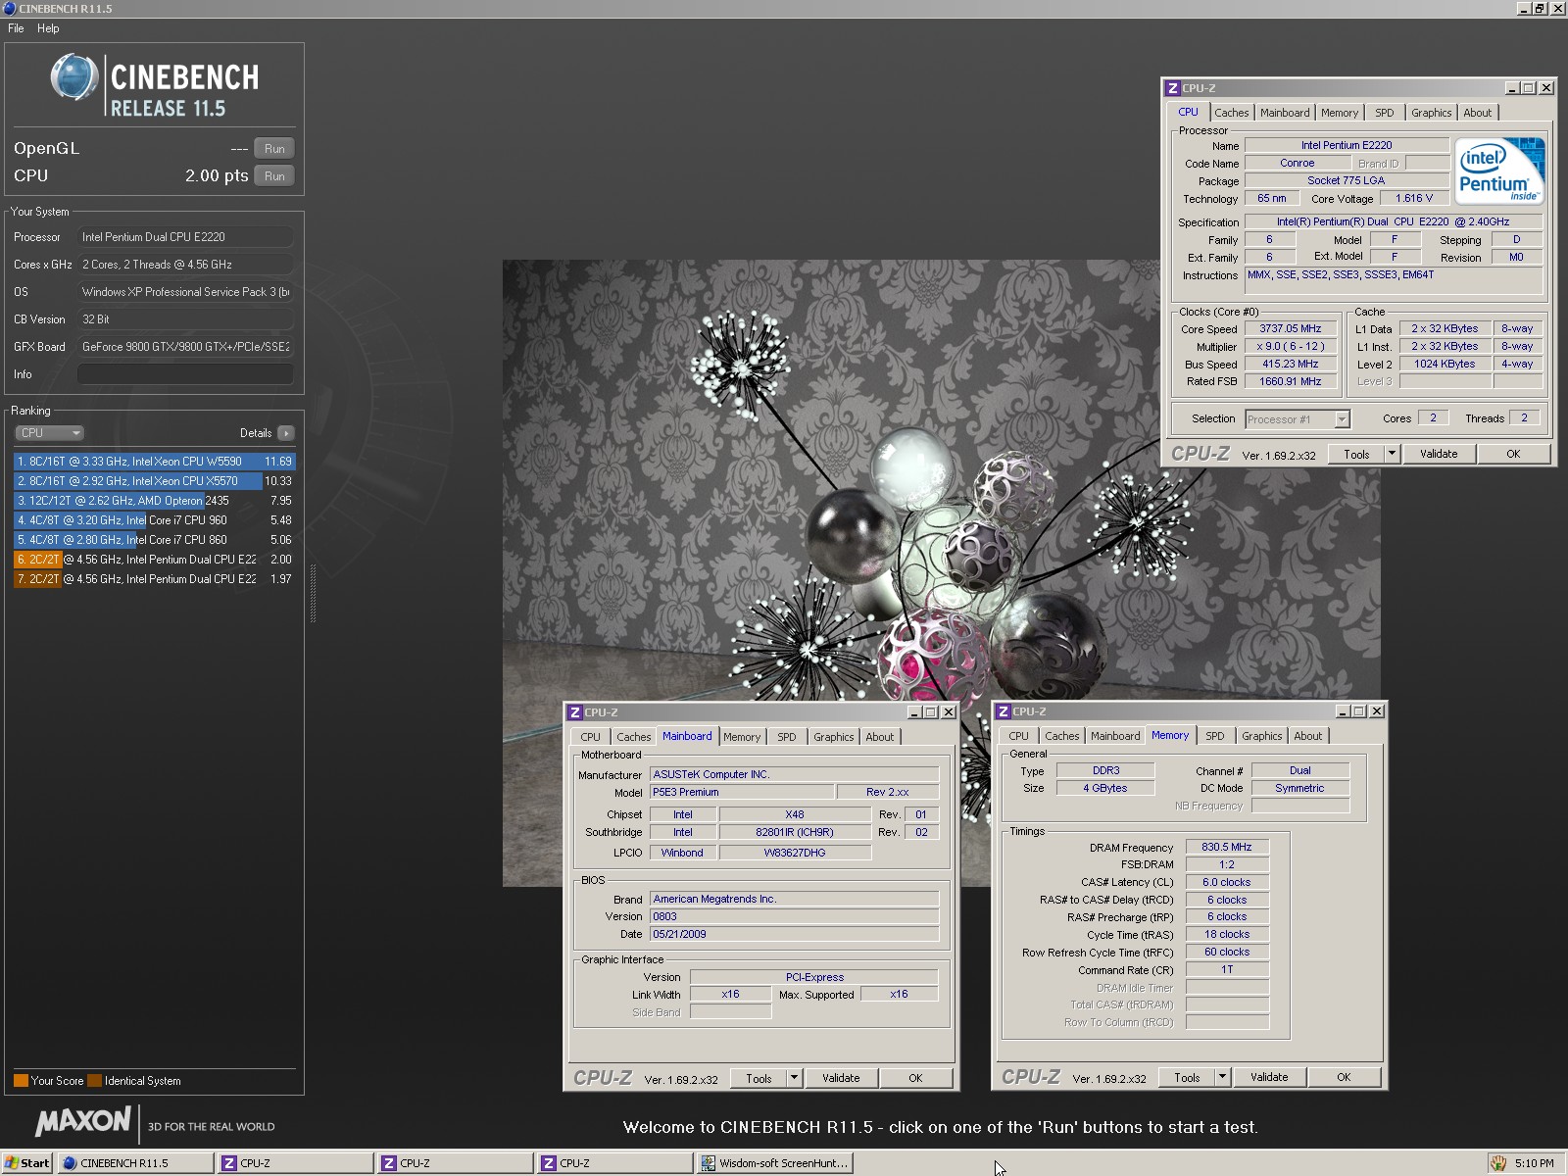Select ranking entry with score 1.97
The image size is (1568, 1176).
click(154, 579)
